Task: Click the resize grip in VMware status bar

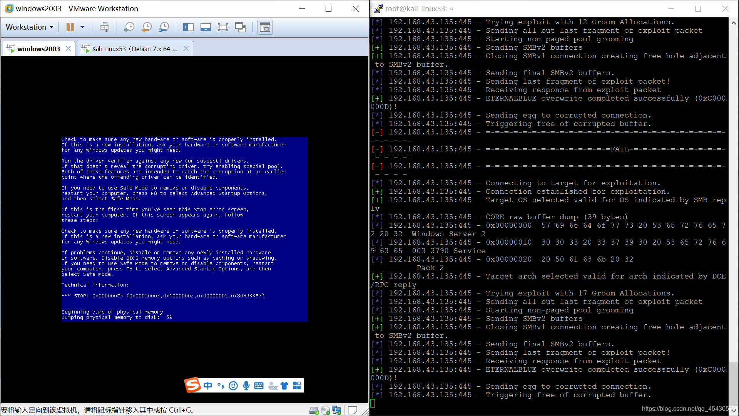Action: tap(365, 411)
